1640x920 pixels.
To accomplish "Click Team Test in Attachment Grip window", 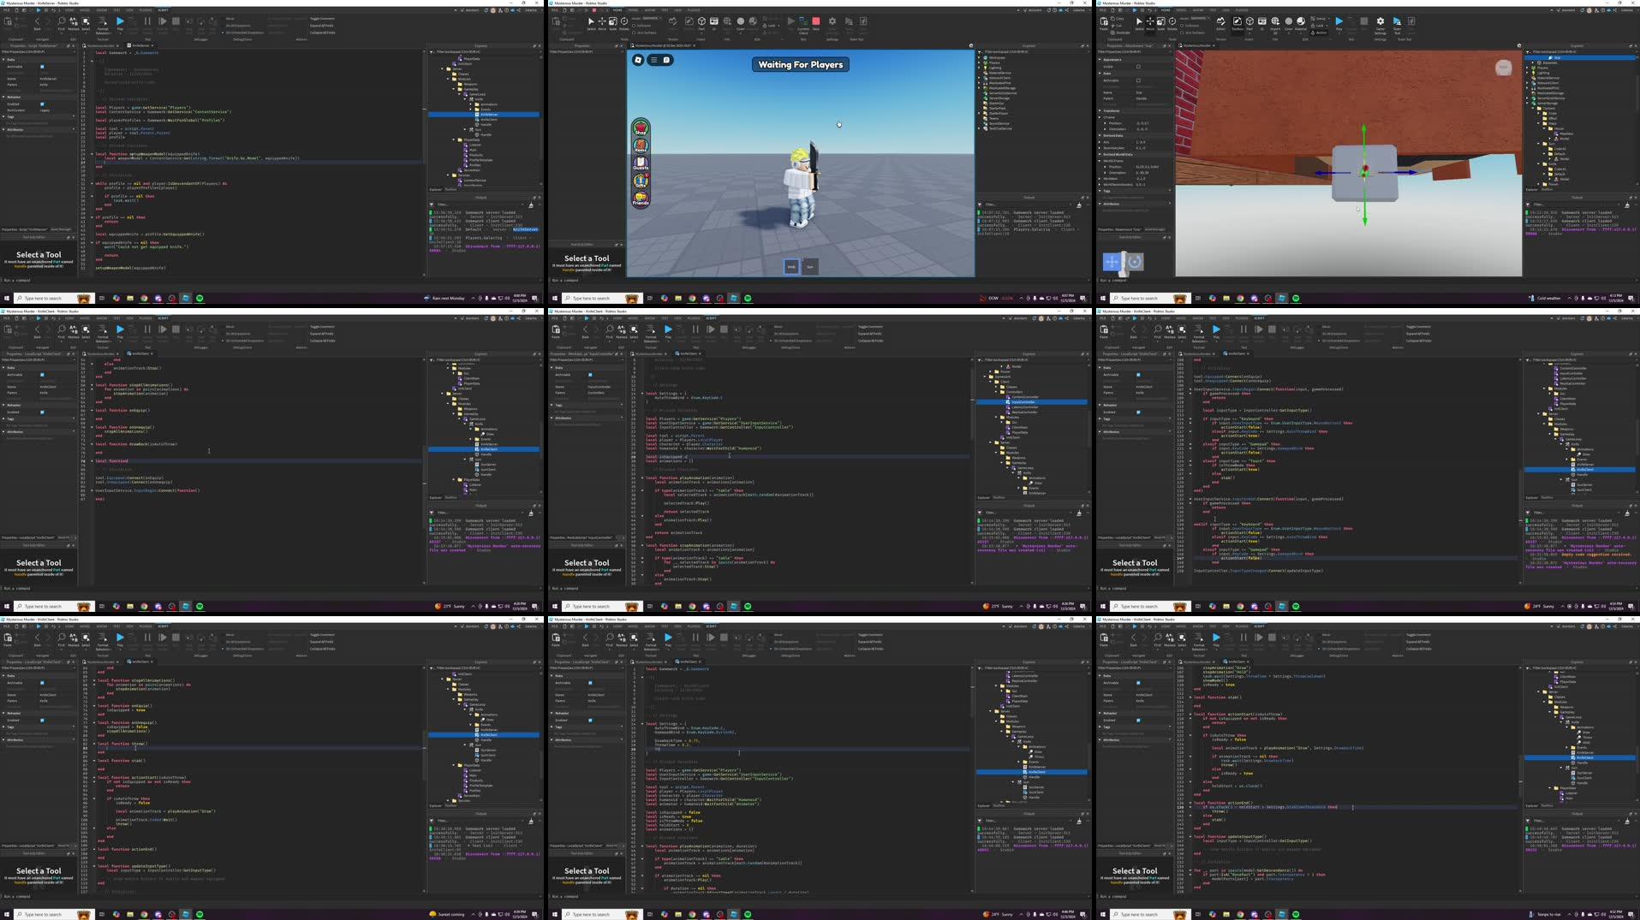I will tap(1398, 25).
